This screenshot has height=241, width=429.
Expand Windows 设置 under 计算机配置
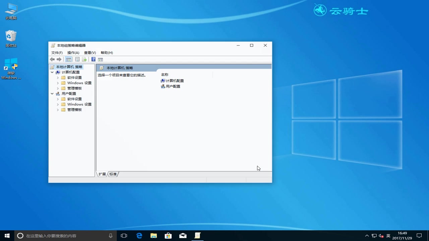point(58,83)
